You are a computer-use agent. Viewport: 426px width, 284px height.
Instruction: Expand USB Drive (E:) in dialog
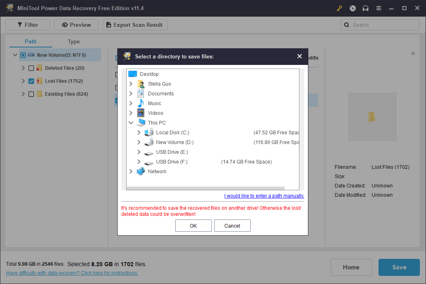point(139,152)
